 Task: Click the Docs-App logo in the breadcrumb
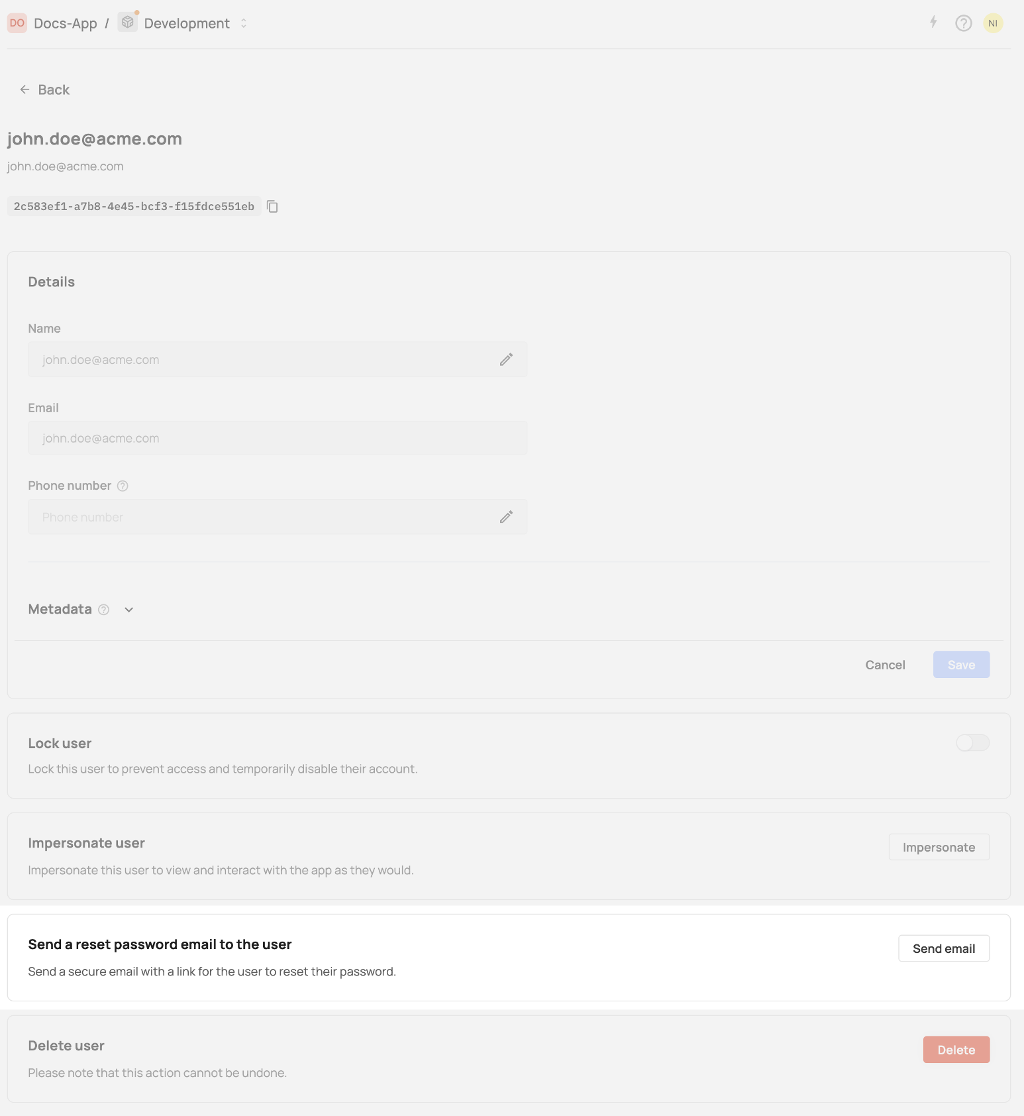[x=17, y=23]
